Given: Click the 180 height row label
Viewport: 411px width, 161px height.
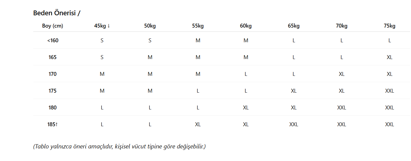Looking at the screenshot, I should click(x=53, y=108).
